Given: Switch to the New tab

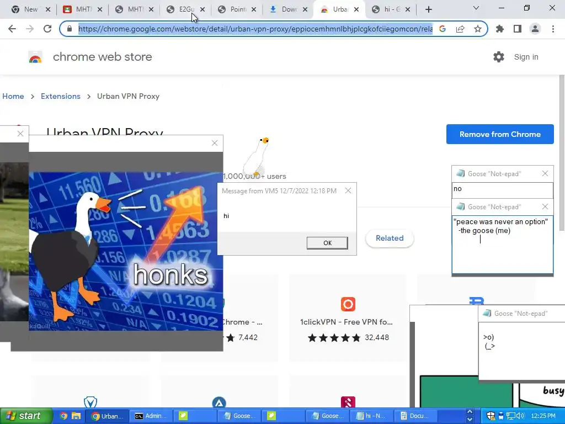Looking at the screenshot, I should click(31, 10).
